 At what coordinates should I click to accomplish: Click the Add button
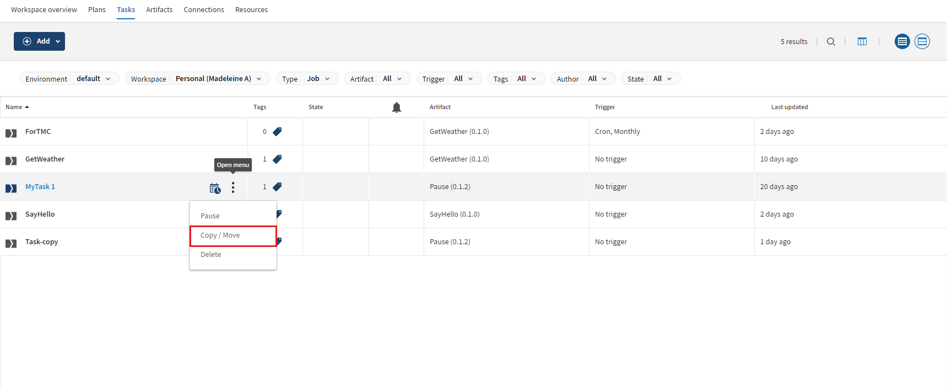coord(39,41)
